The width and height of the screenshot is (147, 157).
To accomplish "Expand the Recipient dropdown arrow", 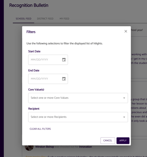I will click(x=124, y=117).
